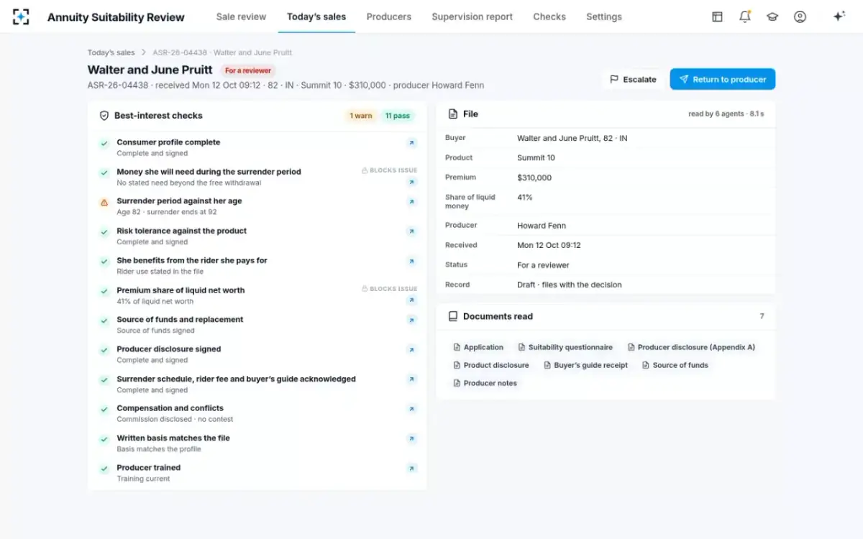
Task: Switch to the Sale review tab
Action: point(241,17)
